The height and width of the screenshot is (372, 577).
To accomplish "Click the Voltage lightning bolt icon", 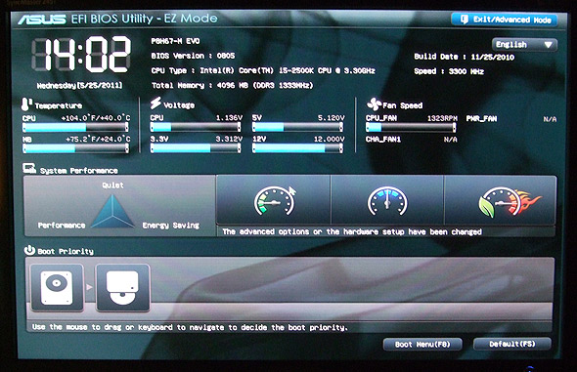I will [155, 103].
